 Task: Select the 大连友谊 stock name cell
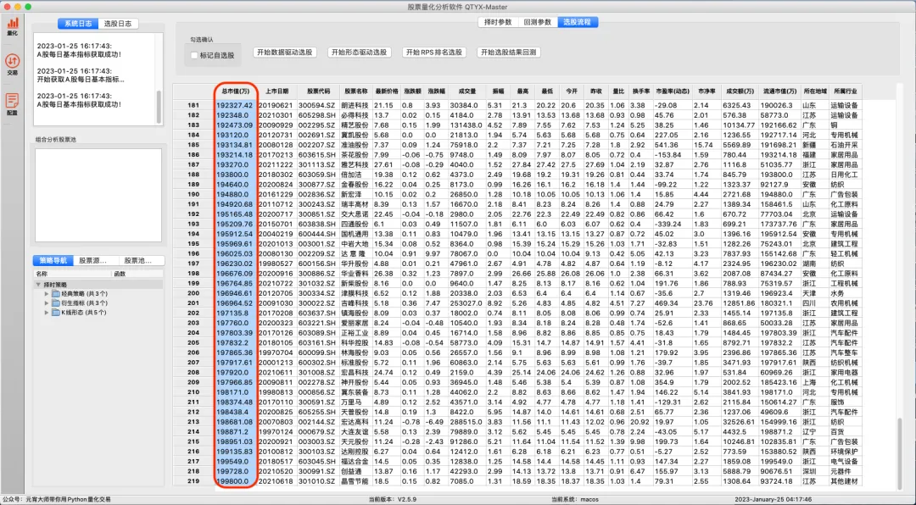pos(355,431)
